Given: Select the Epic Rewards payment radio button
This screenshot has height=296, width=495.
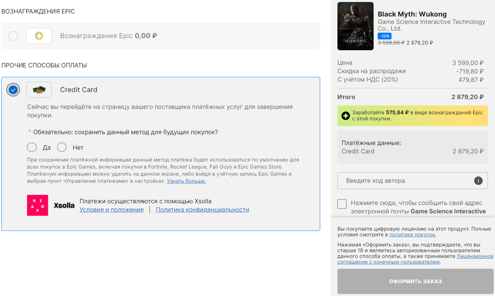Looking at the screenshot, I should point(13,36).
